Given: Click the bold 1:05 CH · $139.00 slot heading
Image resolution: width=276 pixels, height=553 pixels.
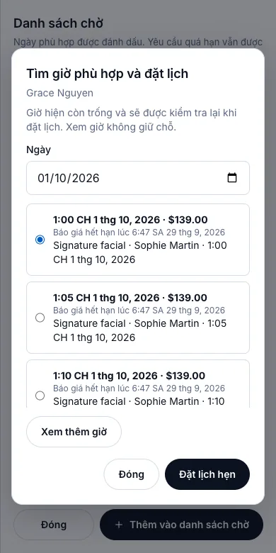Looking at the screenshot, I should click(x=130, y=298).
